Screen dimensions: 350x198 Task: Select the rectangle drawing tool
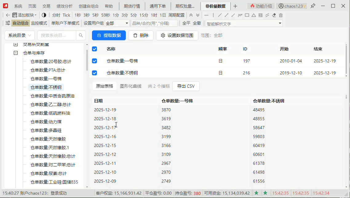[247, 15]
